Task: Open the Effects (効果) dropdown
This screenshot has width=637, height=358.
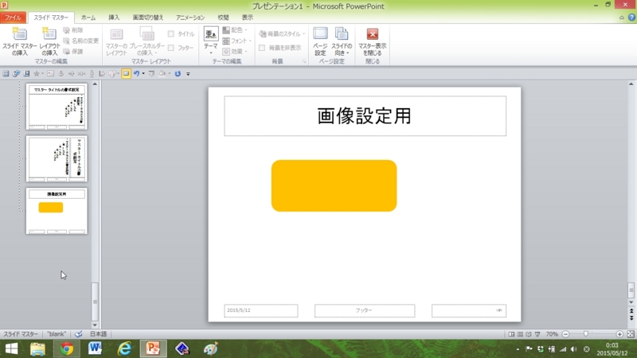Action: (235, 52)
